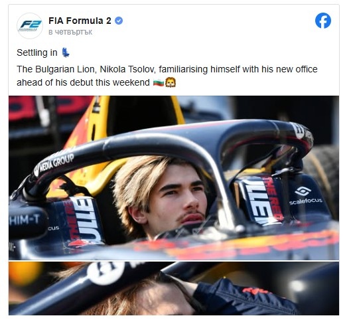Viewport: 355px width, 324px height.
Task: Click the HIM-T mirror label in photo
Action: pyautogui.click(x=25, y=220)
